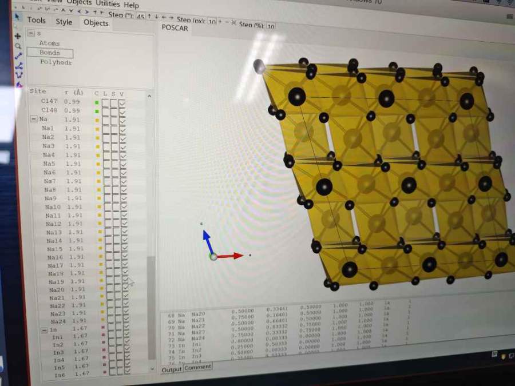Switch to the Tools tab

(x=36, y=20)
